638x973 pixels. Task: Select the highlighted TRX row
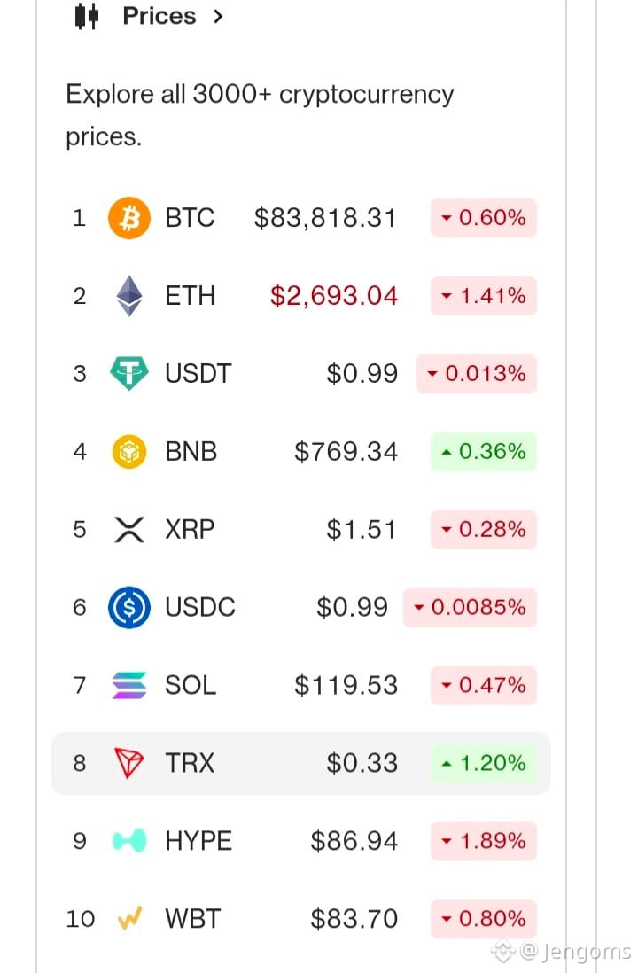(x=301, y=763)
